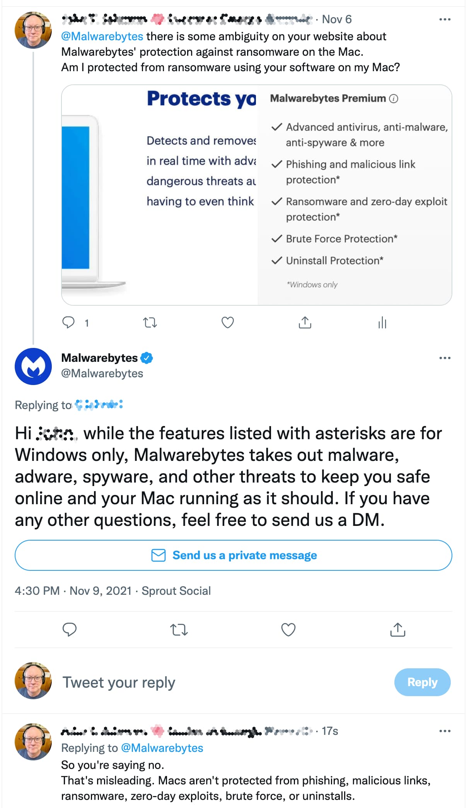Screen dimensions: 474x808
Task: Click @Malwarebytes in the bottom Replying to line
Action: point(162,748)
